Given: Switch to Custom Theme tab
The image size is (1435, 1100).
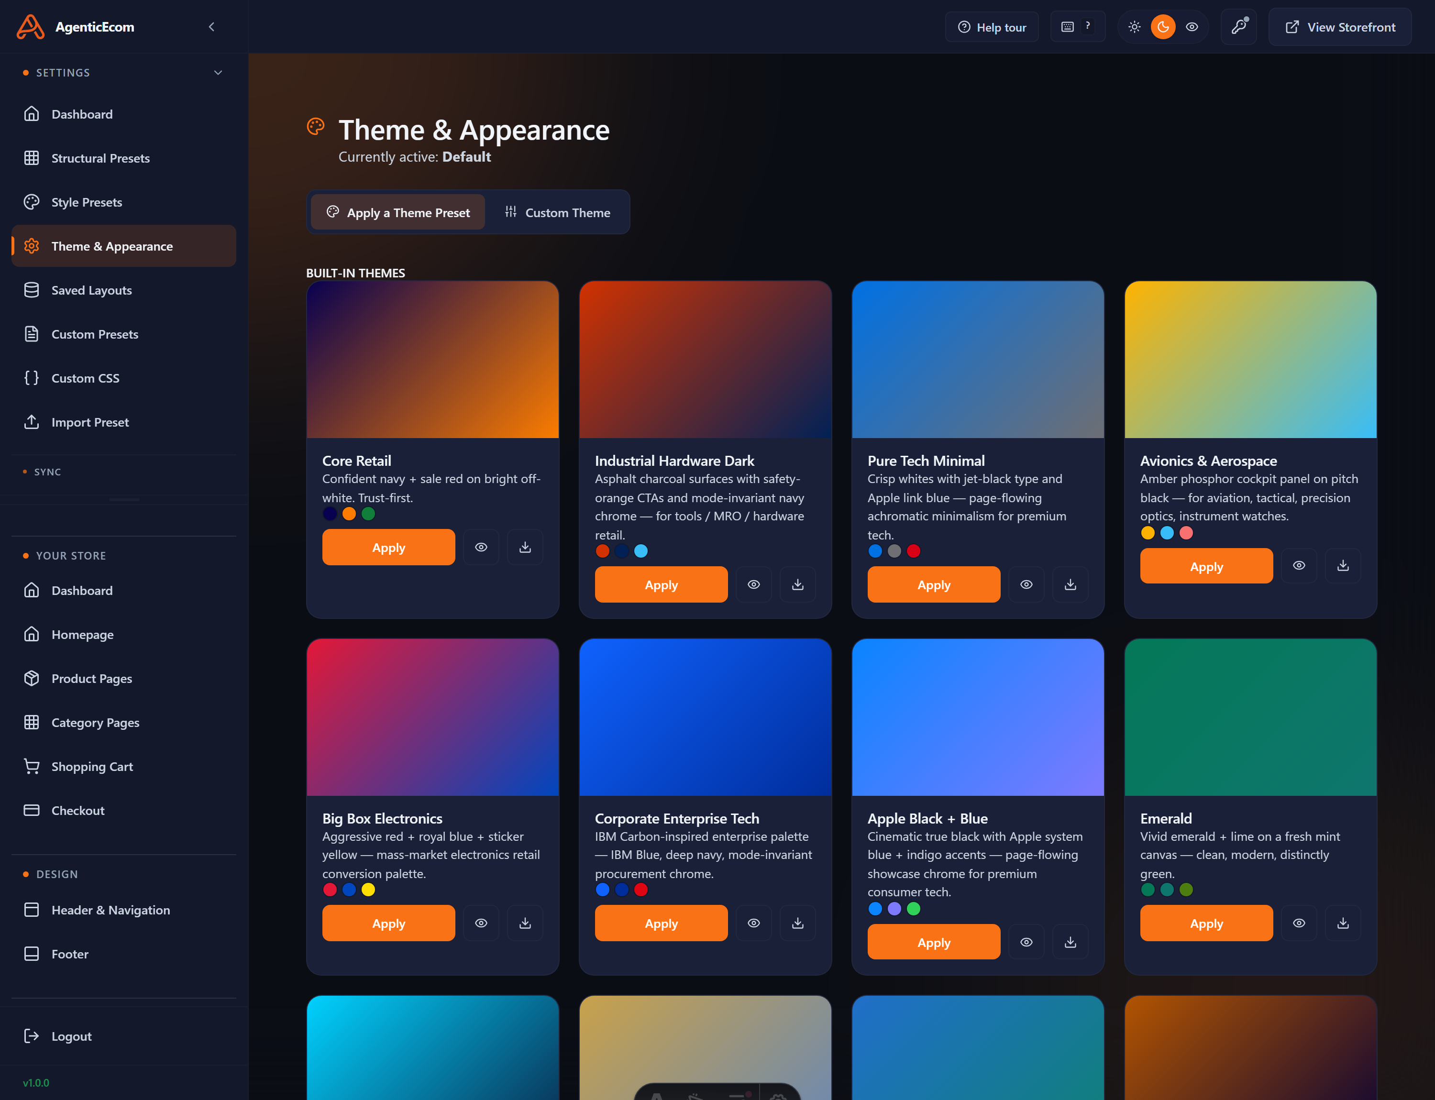Looking at the screenshot, I should pyautogui.click(x=557, y=212).
